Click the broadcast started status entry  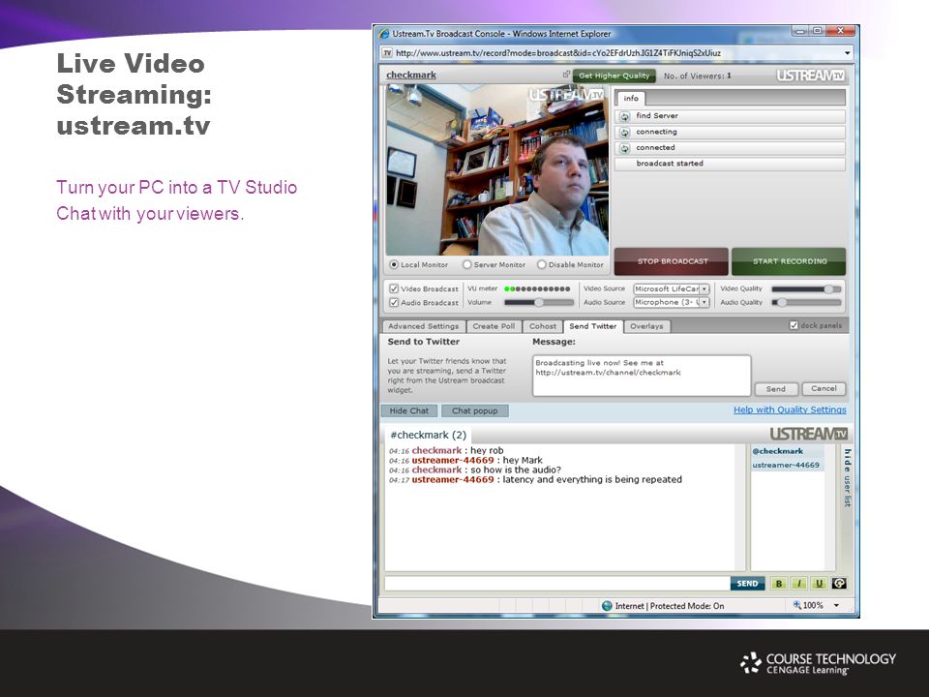click(730, 164)
